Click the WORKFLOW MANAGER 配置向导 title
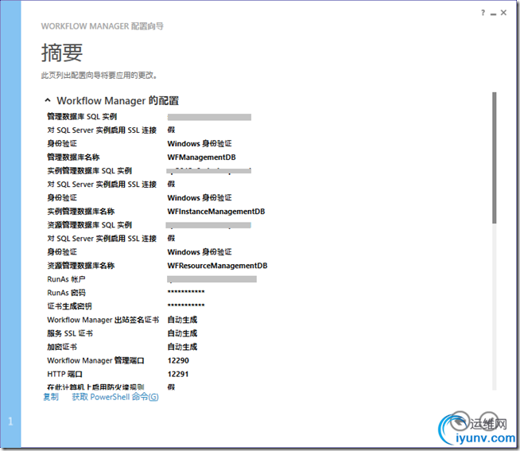Image resolution: width=520 pixels, height=451 pixels. [x=102, y=26]
